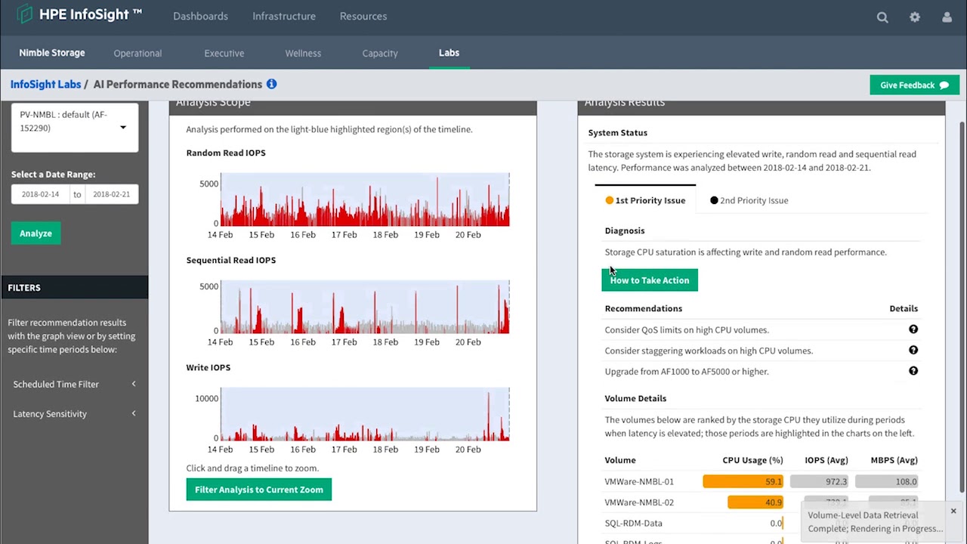Click the How to Take Action button

click(x=650, y=280)
